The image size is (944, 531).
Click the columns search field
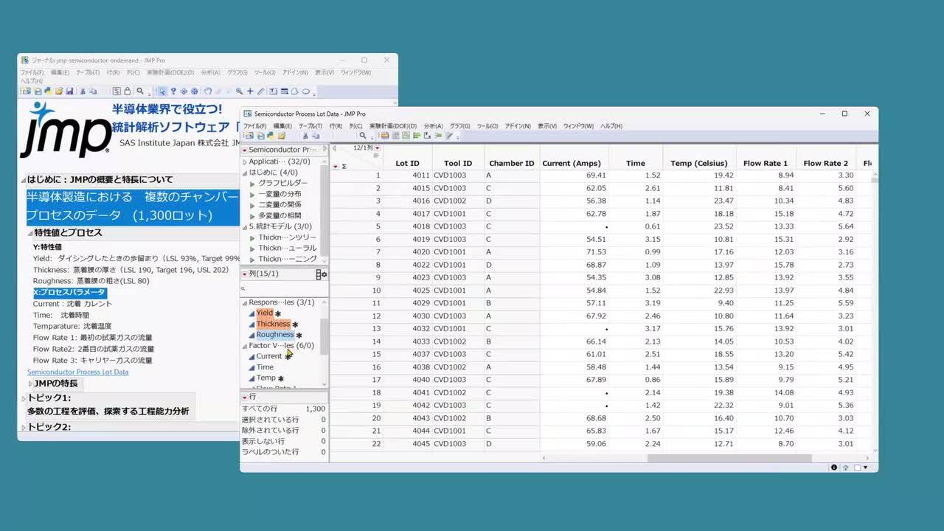pos(284,289)
